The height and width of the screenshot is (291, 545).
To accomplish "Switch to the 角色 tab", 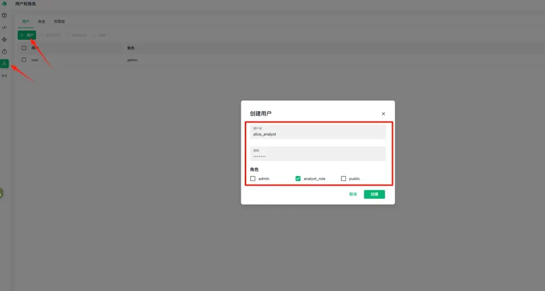I will coord(42,22).
